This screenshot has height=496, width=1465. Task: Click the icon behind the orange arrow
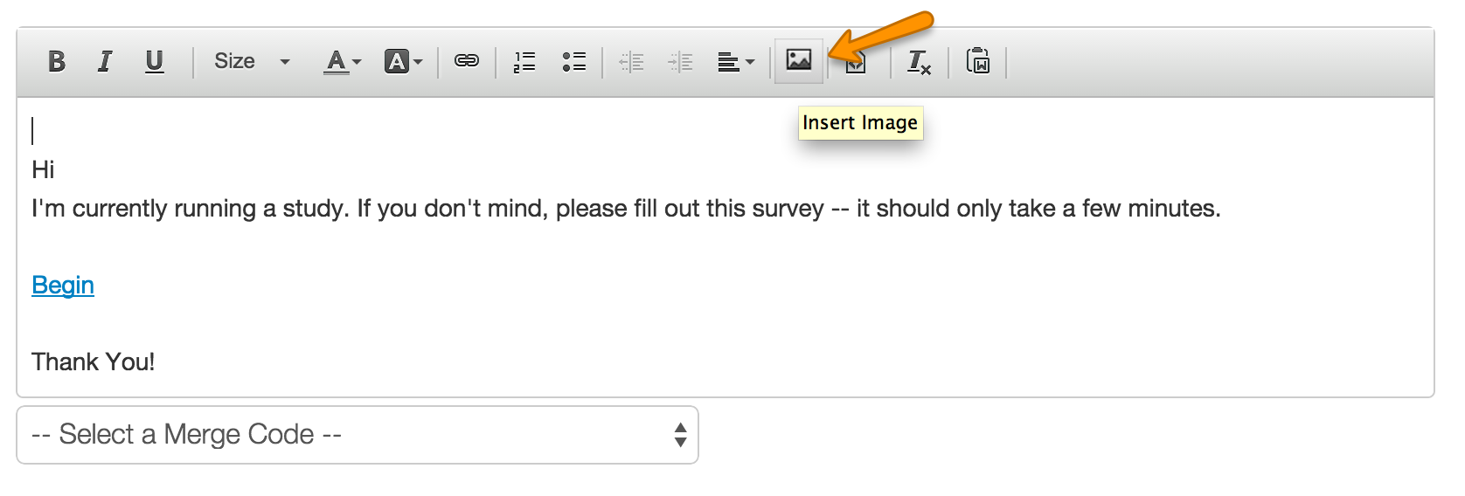coord(856,63)
